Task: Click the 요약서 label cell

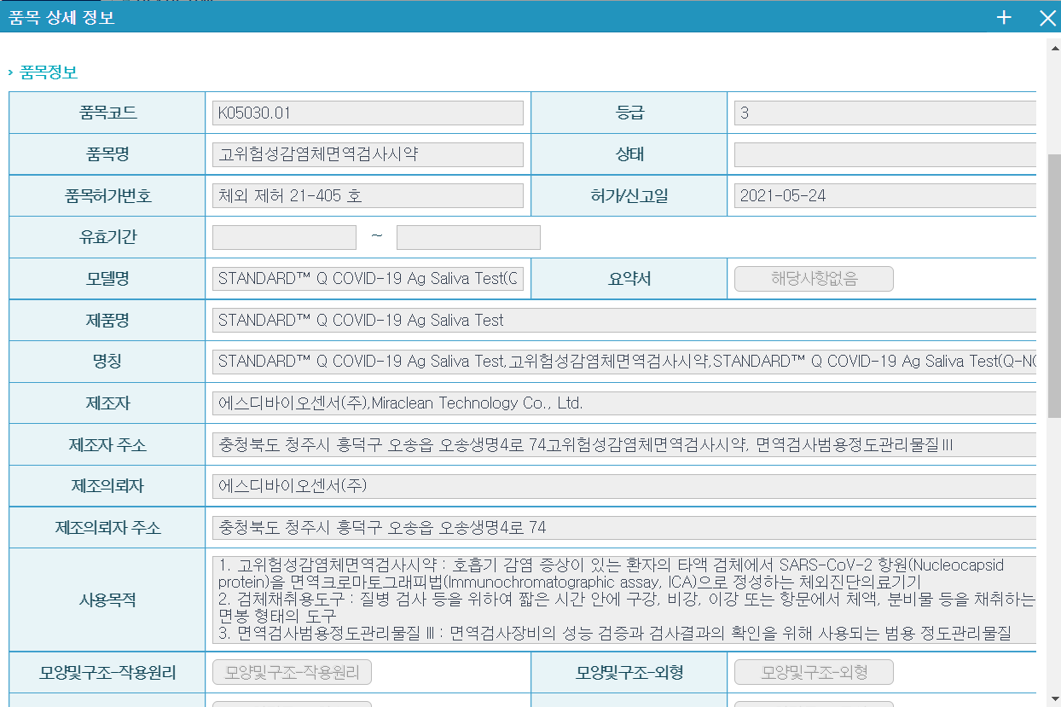Action: (630, 279)
